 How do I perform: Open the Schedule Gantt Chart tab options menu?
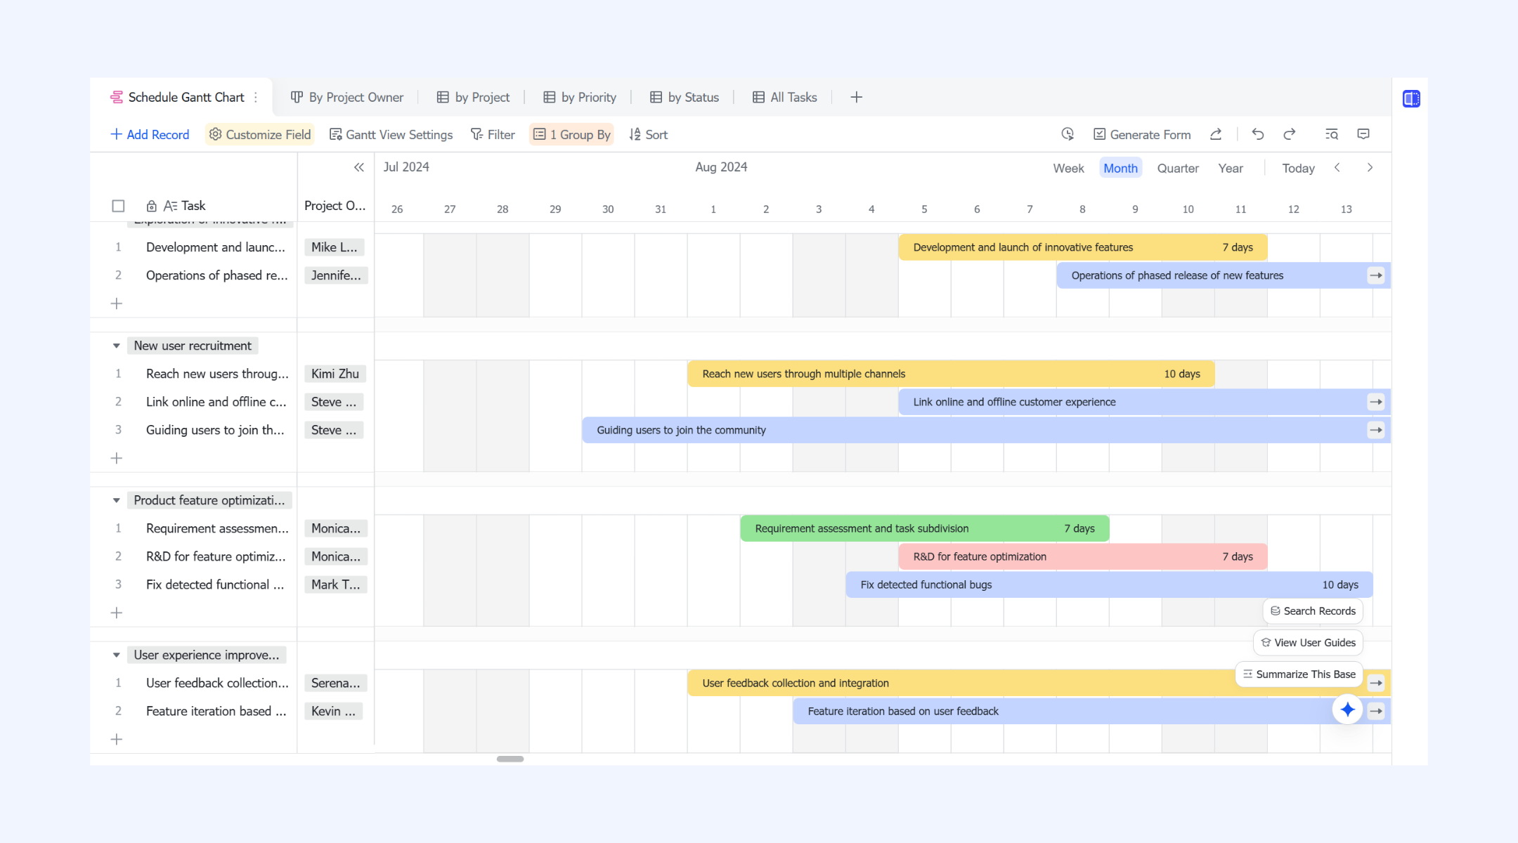click(x=256, y=98)
